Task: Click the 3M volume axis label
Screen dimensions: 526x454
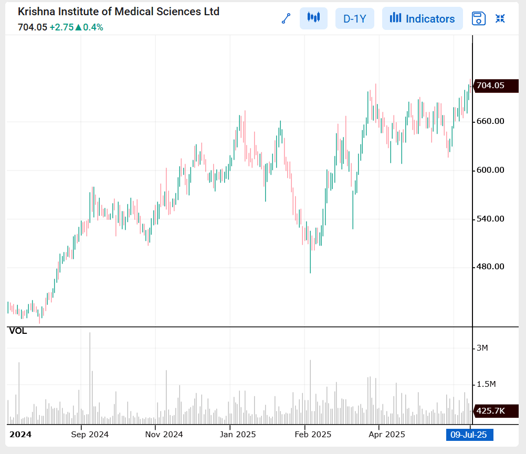Action: pos(482,348)
